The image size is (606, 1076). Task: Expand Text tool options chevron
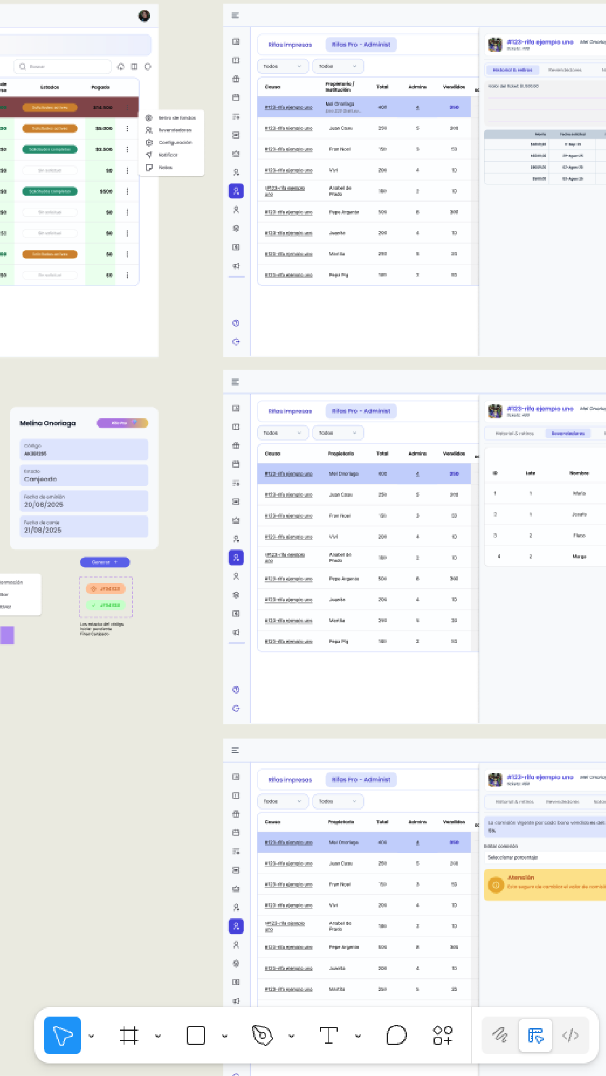click(x=358, y=1036)
